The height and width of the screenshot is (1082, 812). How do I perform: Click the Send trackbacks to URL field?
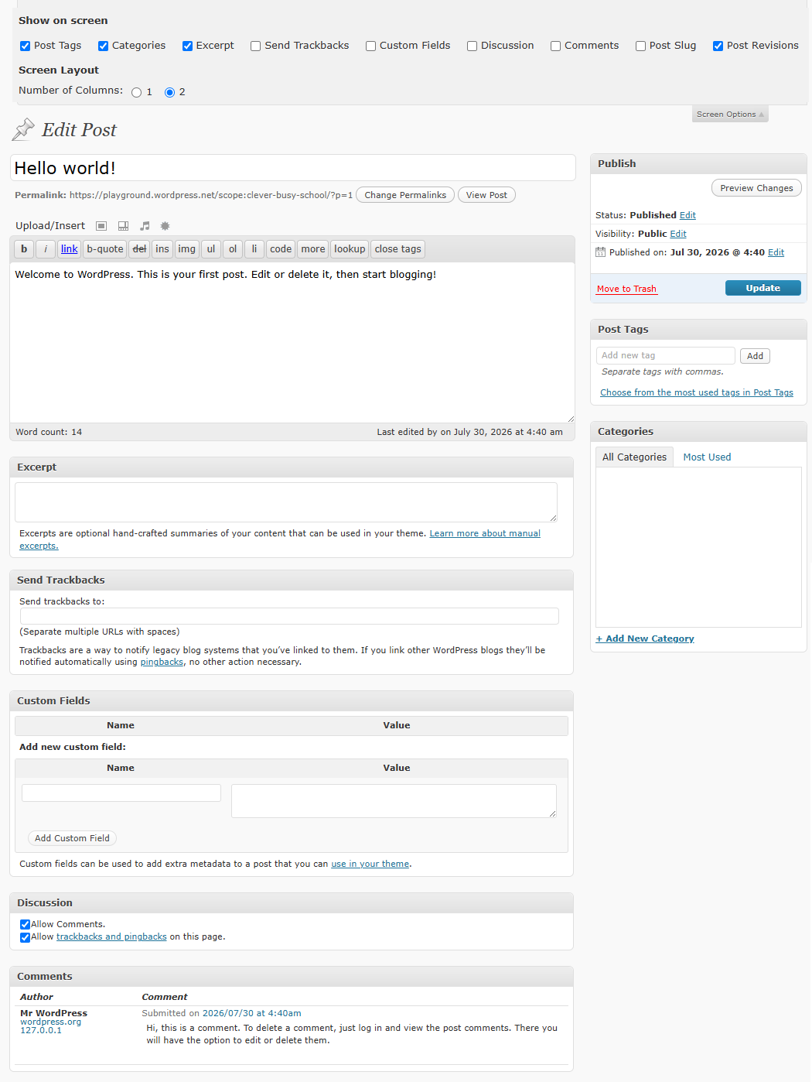pos(289,616)
